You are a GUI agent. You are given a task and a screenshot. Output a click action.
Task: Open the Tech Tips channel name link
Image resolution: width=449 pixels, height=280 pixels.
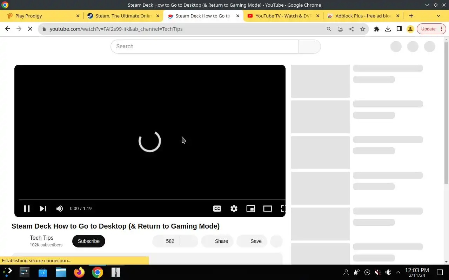[x=41, y=238]
